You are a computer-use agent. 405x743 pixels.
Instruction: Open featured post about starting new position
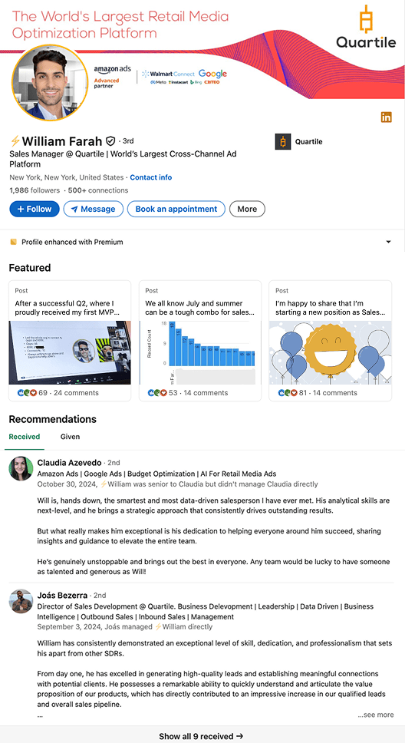coord(330,341)
